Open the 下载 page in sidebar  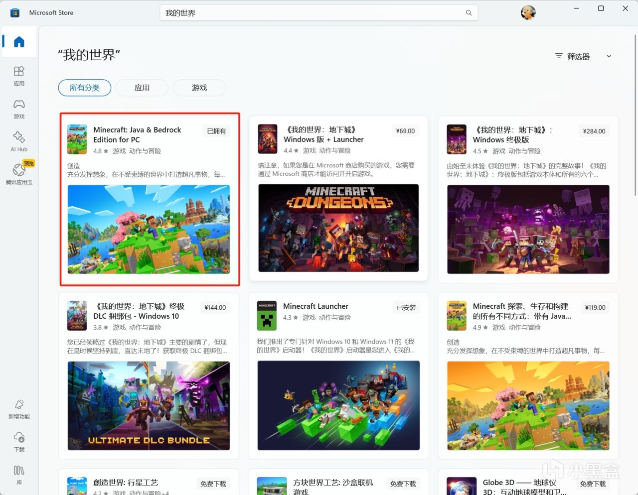point(19,442)
